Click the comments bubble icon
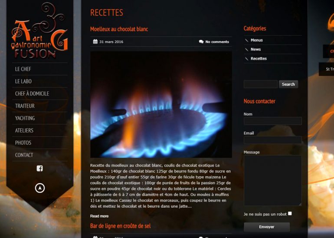Image resolution: width=334 pixels, height=238 pixels. pos(201,42)
